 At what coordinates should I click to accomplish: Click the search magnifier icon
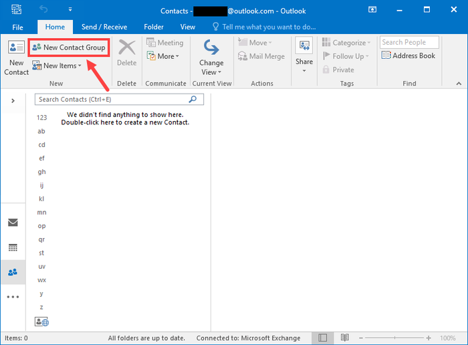[194, 100]
